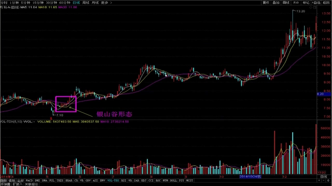
Task: Choose the VOL-TDX indicator
Action: click(113, 181)
